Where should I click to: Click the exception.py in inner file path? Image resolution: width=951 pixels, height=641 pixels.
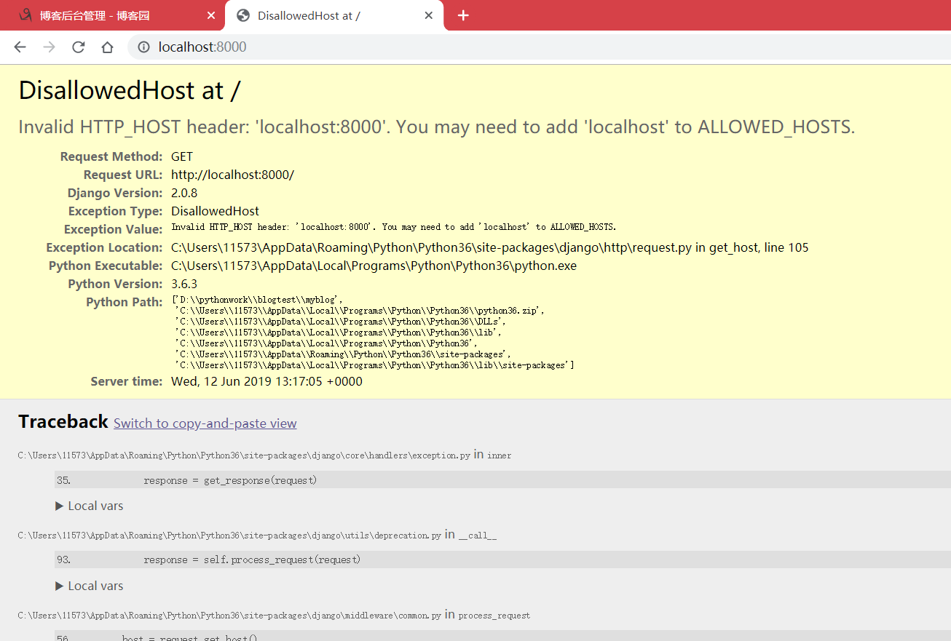click(264, 455)
